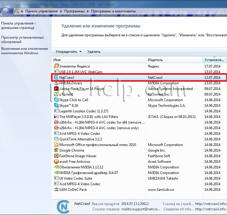Screen dimensions: 227x215
Task: Click the QuickTime Alternative 3.2.2 icon
Action: 56,139
